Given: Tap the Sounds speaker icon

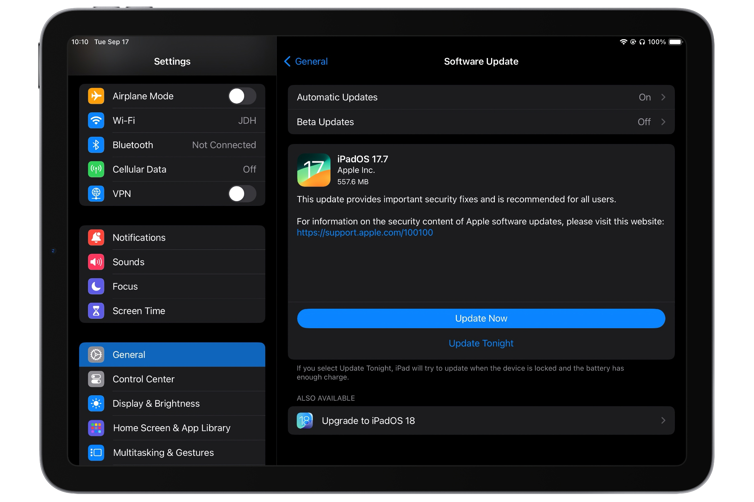Looking at the screenshot, I should (x=96, y=262).
